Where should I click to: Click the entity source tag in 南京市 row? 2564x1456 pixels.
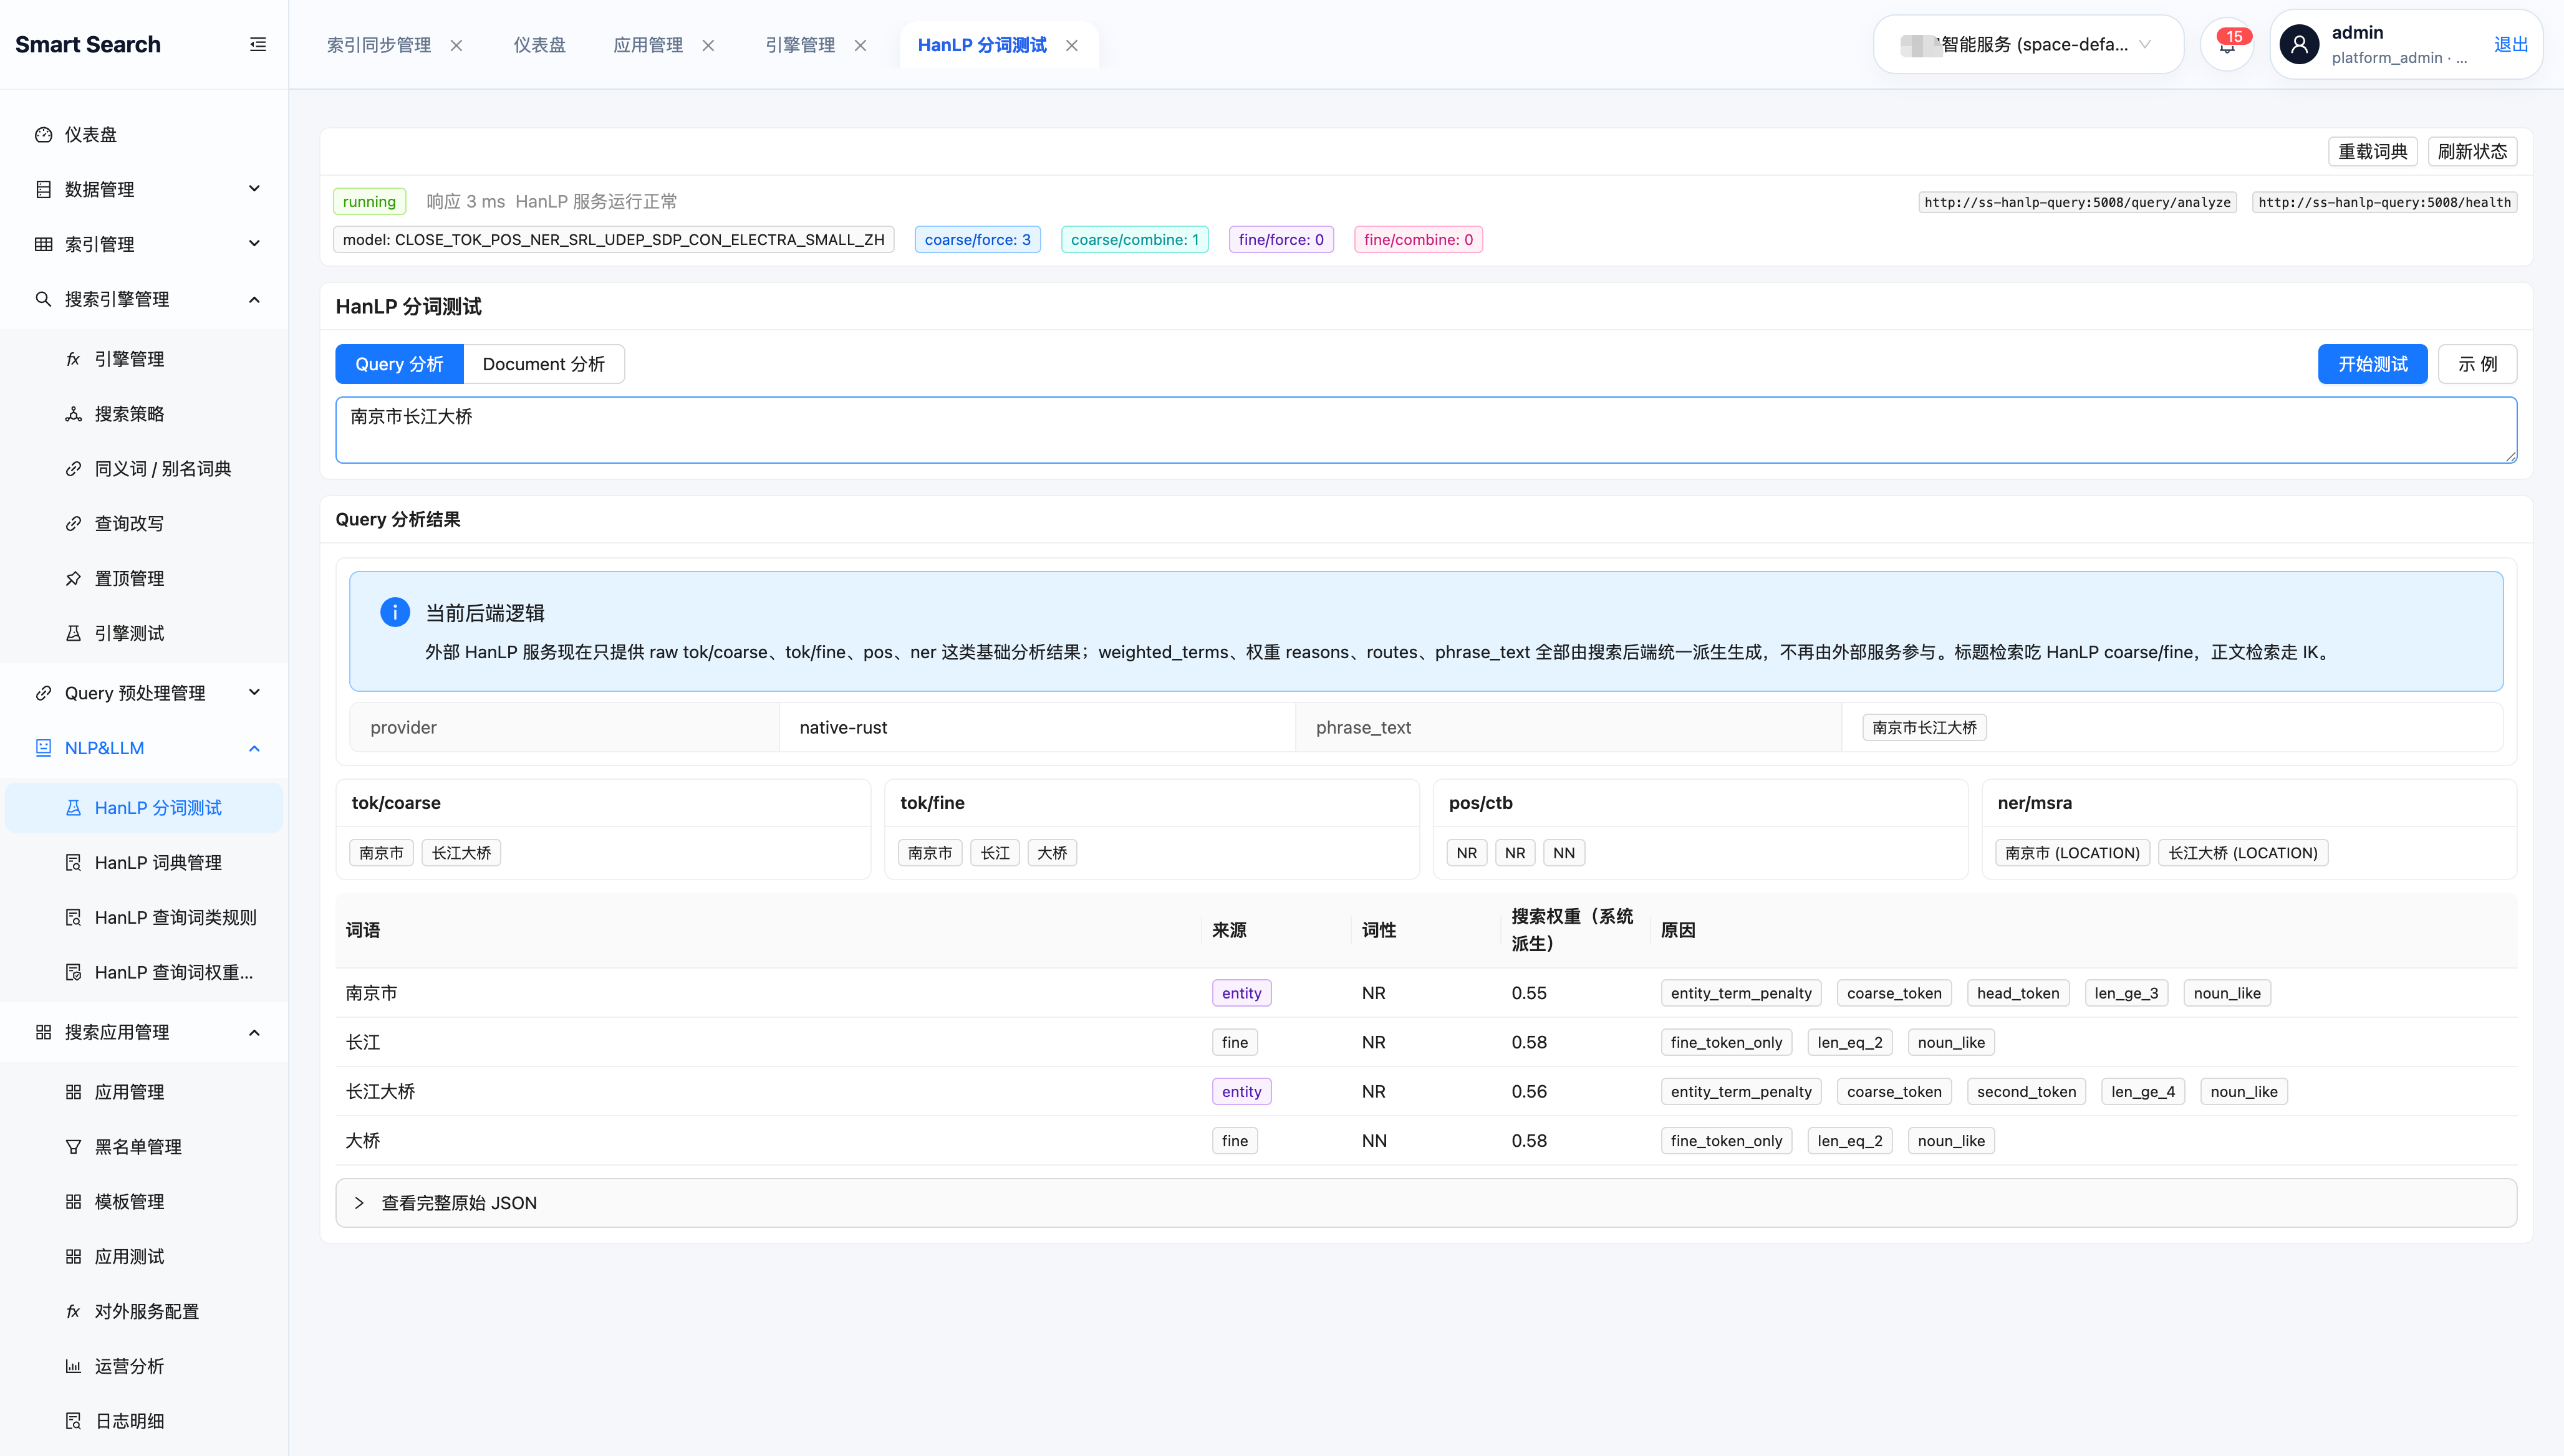tap(1241, 993)
